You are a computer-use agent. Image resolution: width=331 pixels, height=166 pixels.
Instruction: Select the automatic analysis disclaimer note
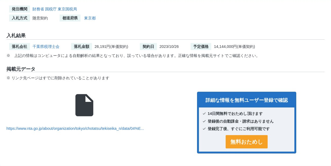(133, 56)
